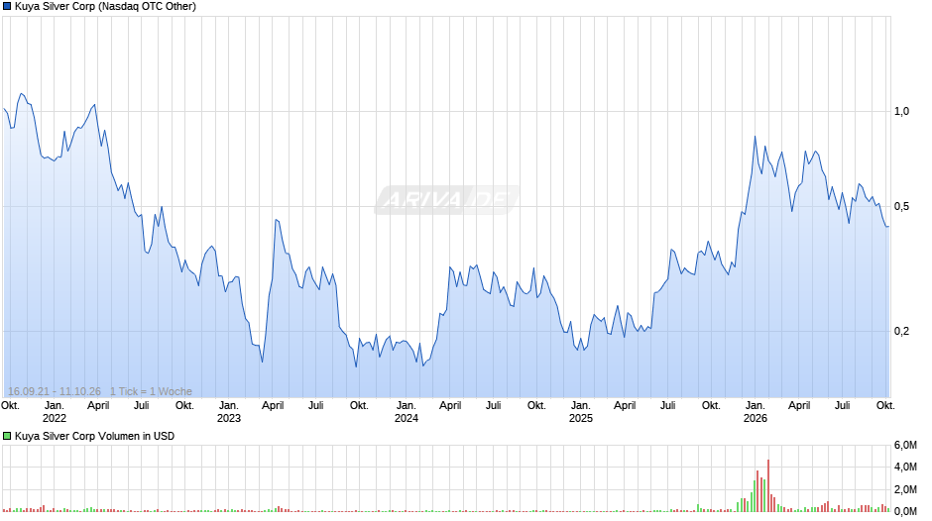Click the 0,2 price axis label
Image resolution: width=932 pixels, height=521 pixels.
coord(901,331)
